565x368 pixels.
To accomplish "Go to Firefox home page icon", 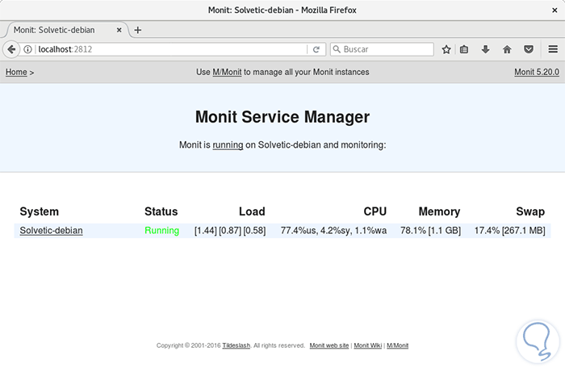I will click(507, 49).
